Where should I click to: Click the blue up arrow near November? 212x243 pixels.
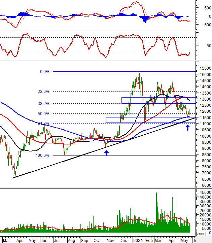click(x=106, y=153)
